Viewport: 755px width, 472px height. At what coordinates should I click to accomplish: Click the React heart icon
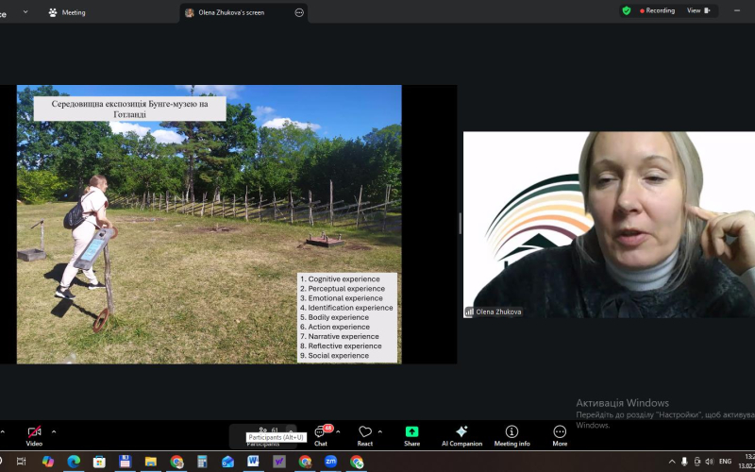tap(365, 434)
